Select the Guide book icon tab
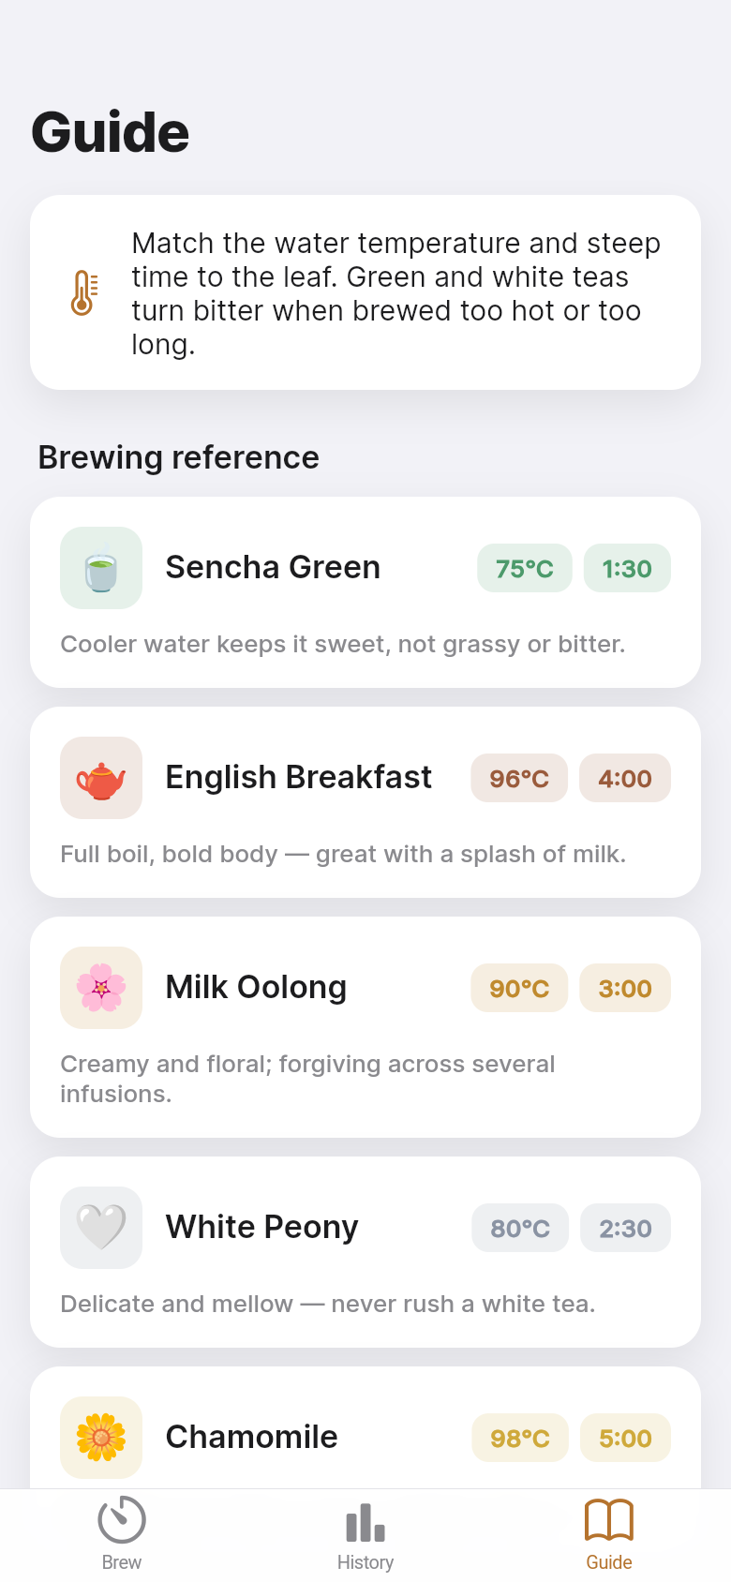Image resolution: width=731 pixels, height=1582 pixels. point(609,1535)
